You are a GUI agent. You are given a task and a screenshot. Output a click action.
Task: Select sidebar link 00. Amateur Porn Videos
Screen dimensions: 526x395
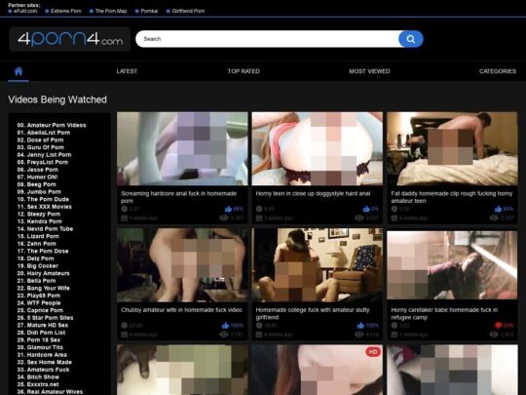pos(52,125)
